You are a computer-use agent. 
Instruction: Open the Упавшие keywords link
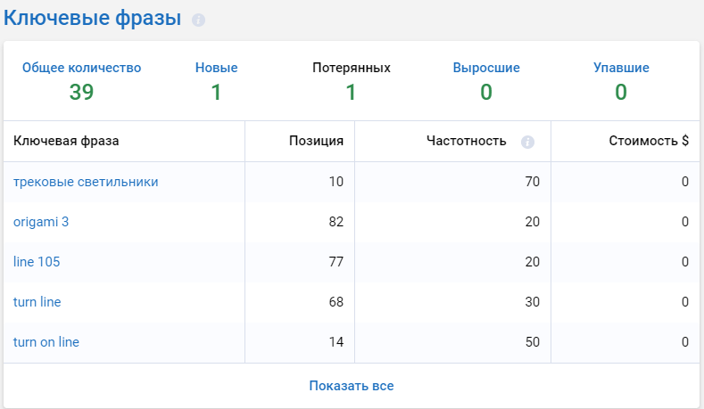tap(621, 68)
